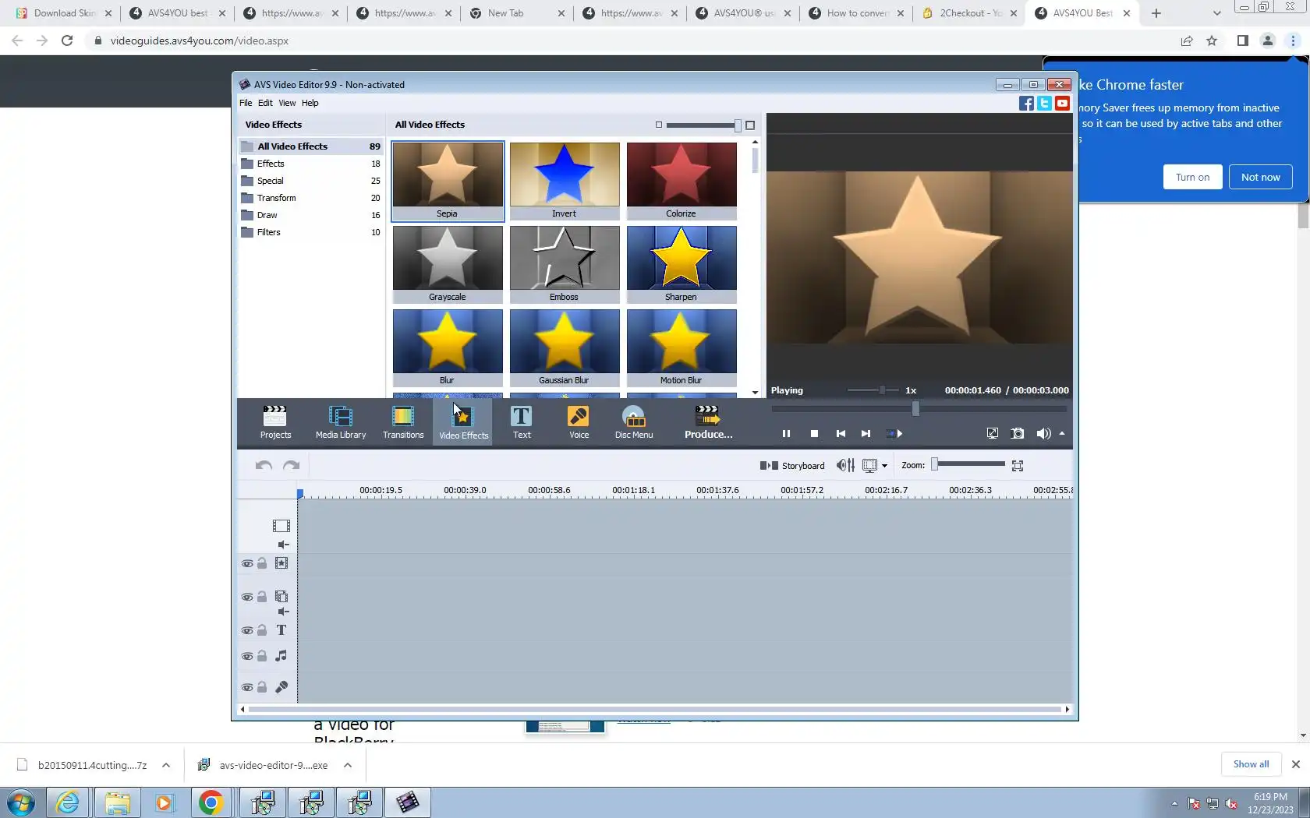This screenshot has height=818, width=1310.
Task: Select the Video Effects toolbar button
Action: tap(463, 422)
